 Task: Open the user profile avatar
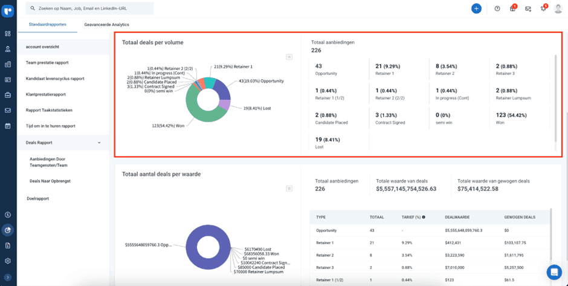point(558,8)
